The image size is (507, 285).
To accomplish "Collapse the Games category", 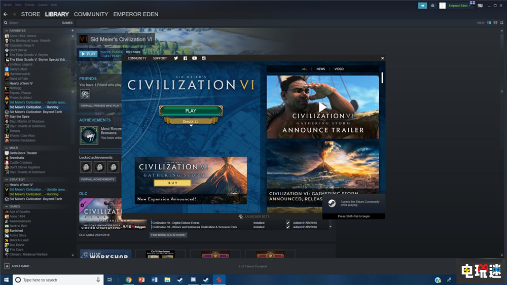I will coord(7,206).
